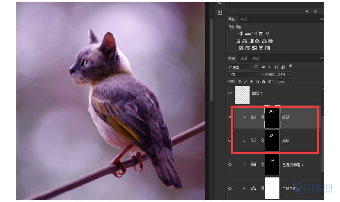This screenshot has height=202, width=340.
Task: Switch to the 图层 tab
Action: (x=231, y=58)
